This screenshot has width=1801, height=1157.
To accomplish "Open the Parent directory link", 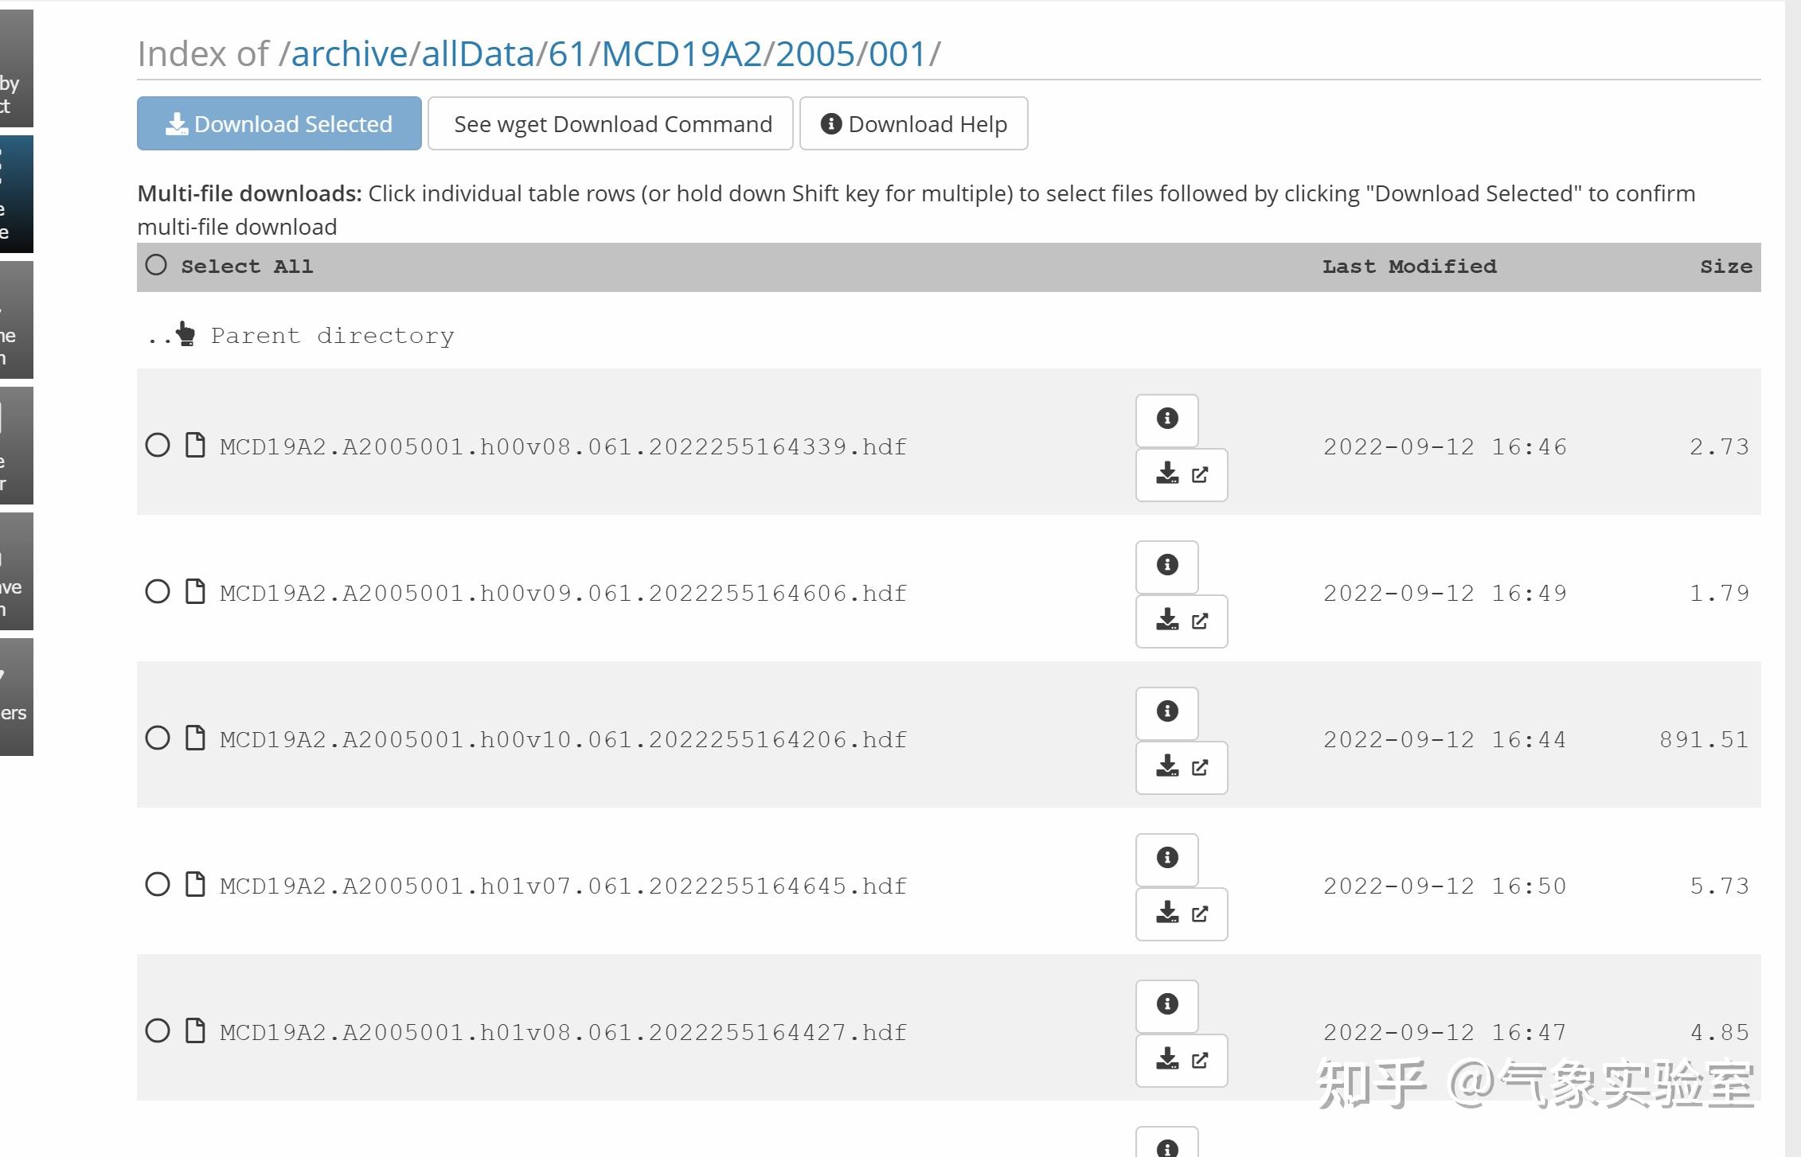I will pos(331,336).
